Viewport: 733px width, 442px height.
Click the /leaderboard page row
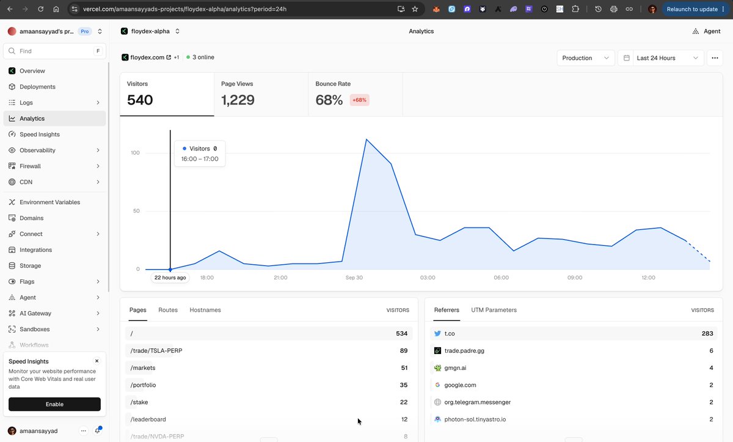(x=269, y=419)
